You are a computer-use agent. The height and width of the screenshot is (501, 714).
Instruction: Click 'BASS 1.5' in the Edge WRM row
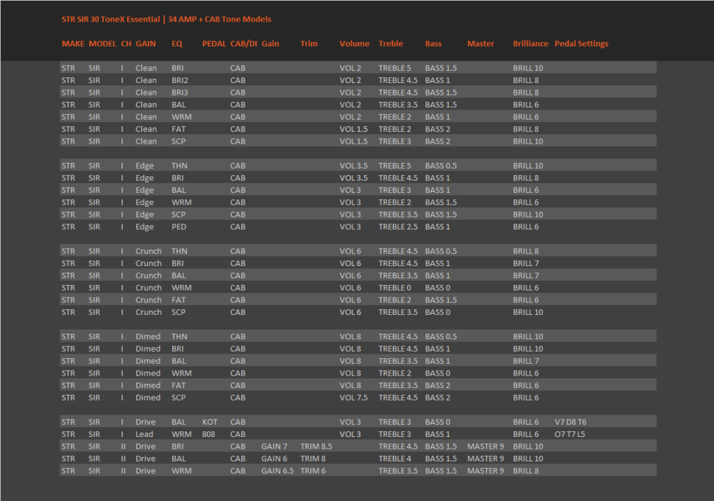point(441,203)
